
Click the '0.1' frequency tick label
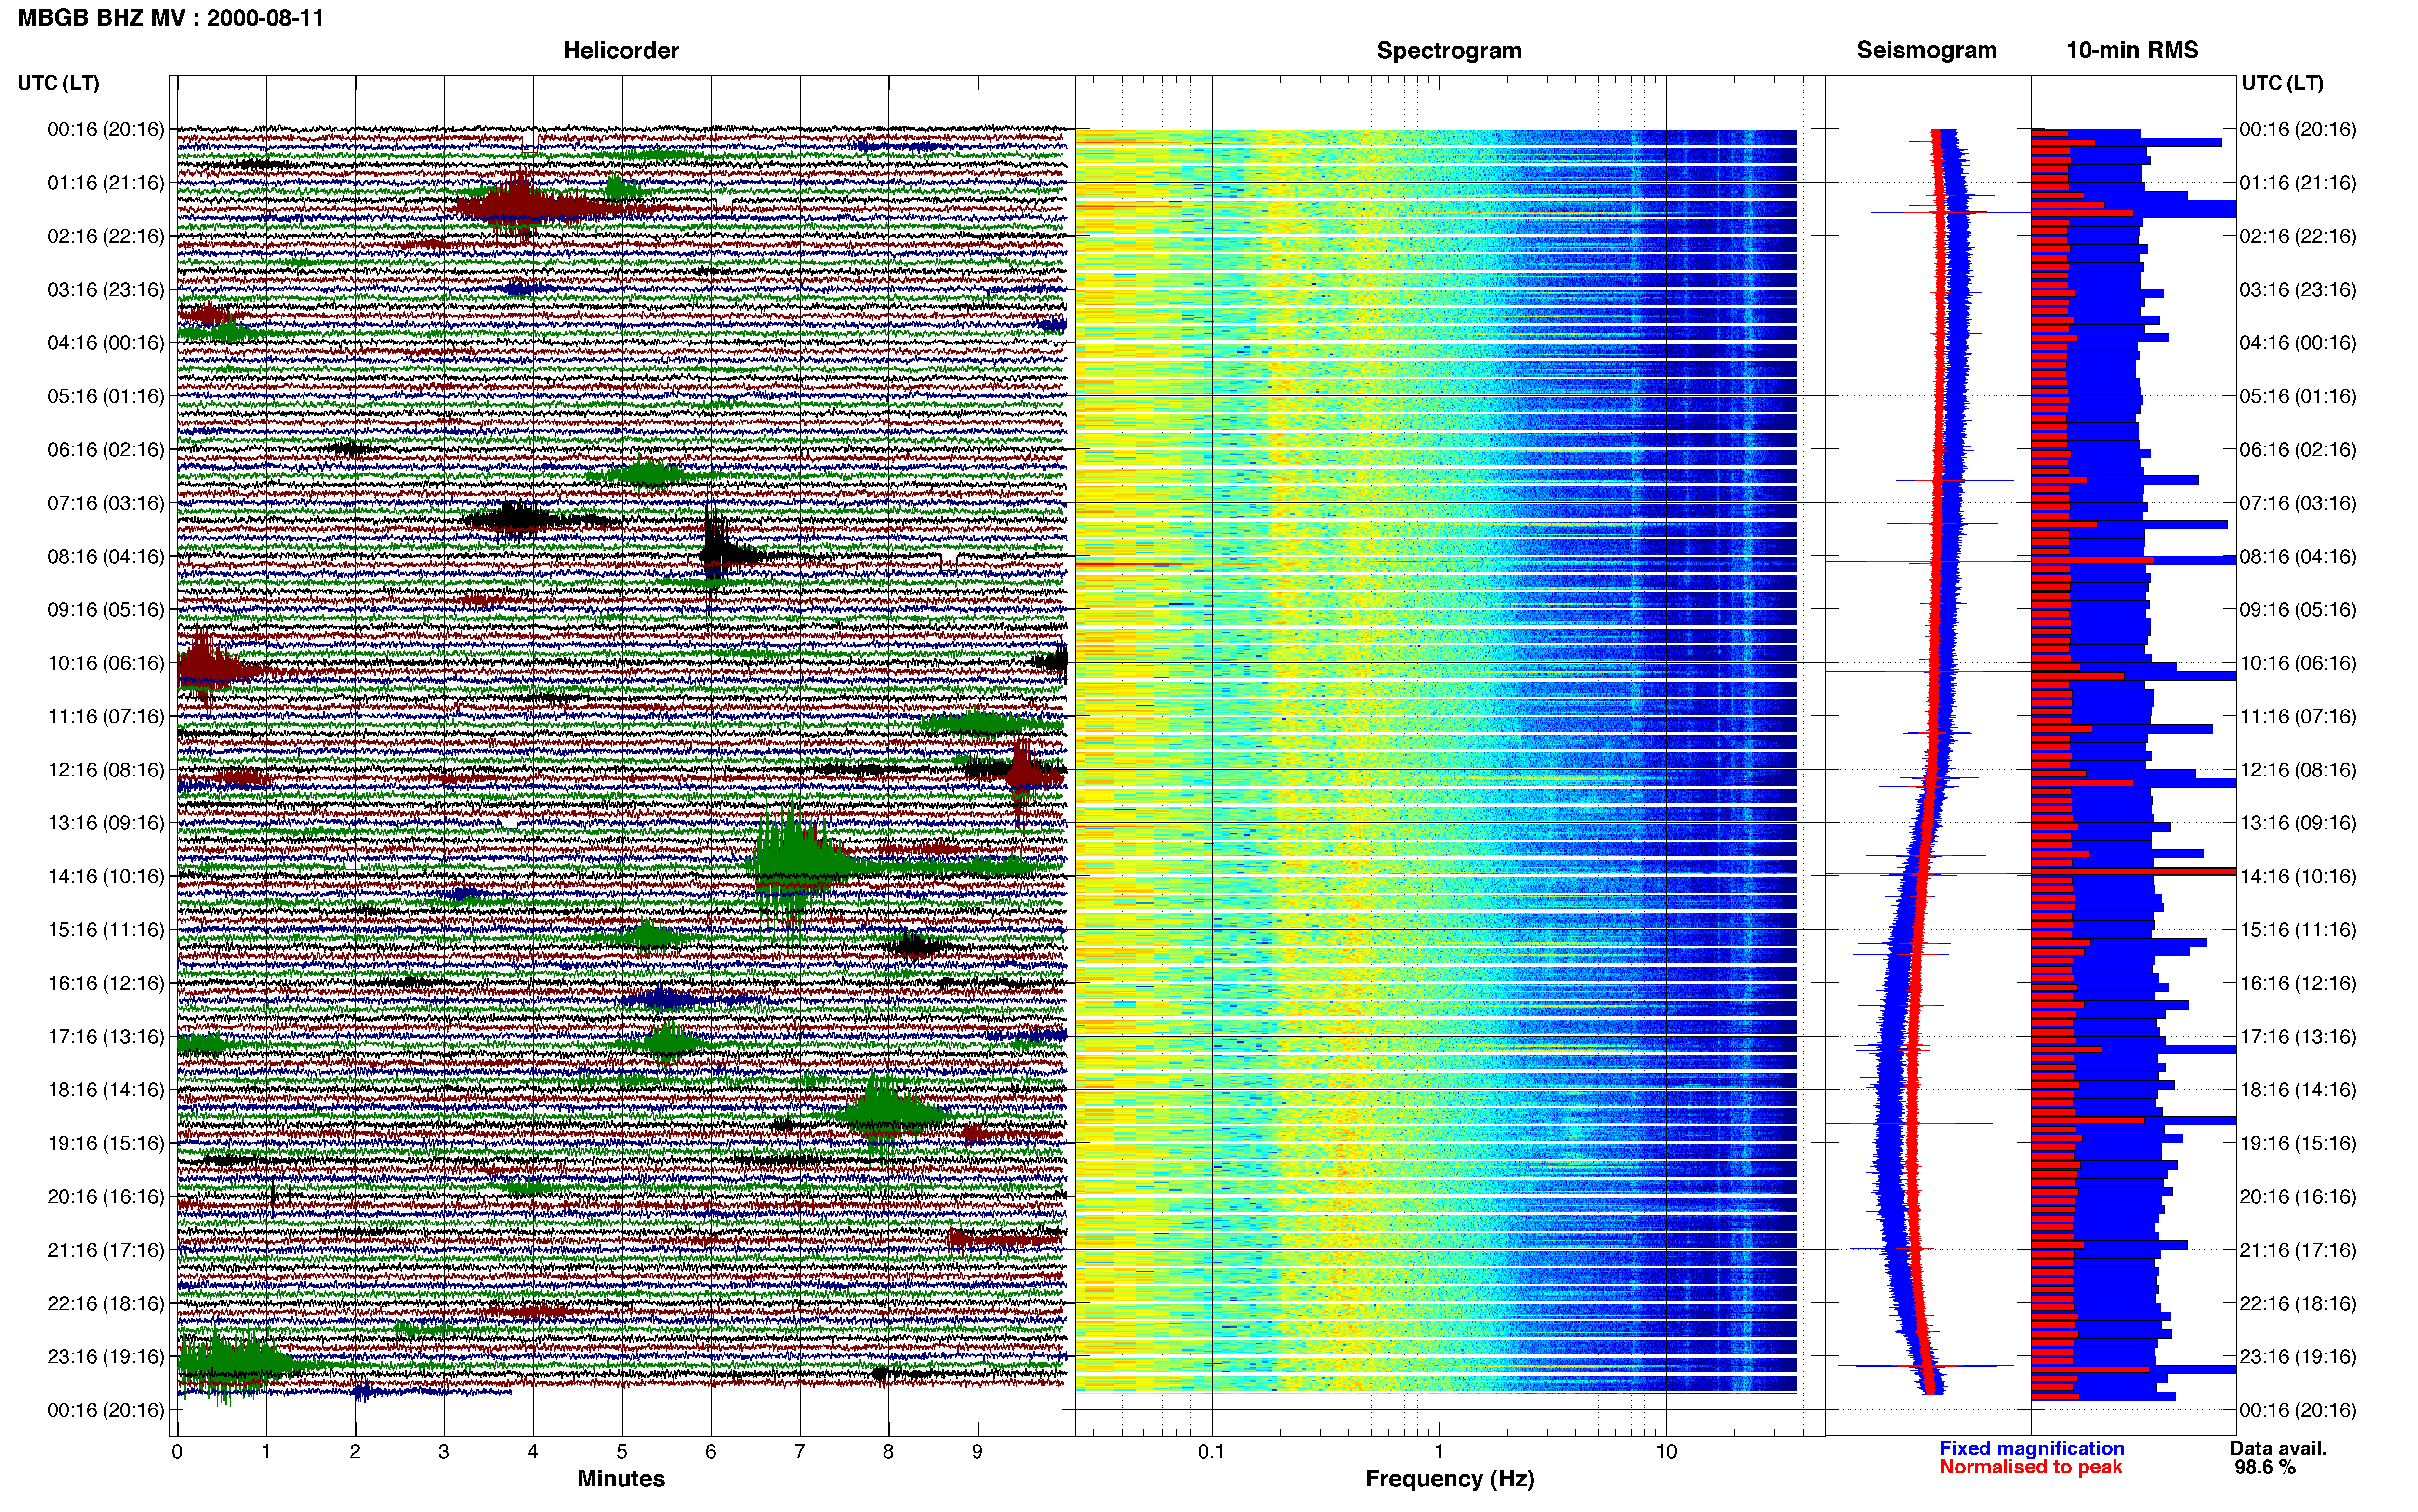point(1211,1451)
